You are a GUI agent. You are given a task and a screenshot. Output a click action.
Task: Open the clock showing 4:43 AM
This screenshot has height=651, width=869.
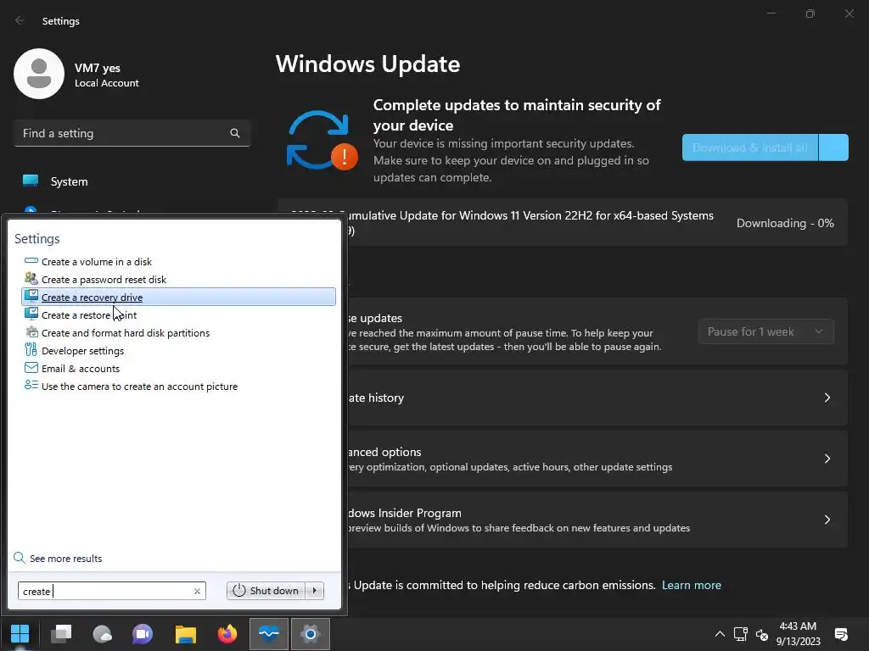pos(798,634)
